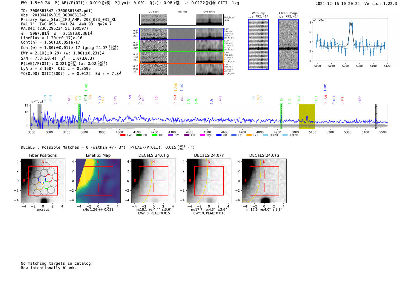This screenshot has height=284, width=418.
Task: Click the (K)CaII legend swatch
Action: click(x=265, y=135)
